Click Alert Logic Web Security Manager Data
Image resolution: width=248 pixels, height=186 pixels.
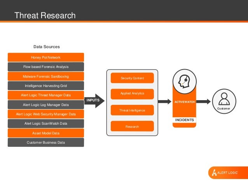pos(46,114)
